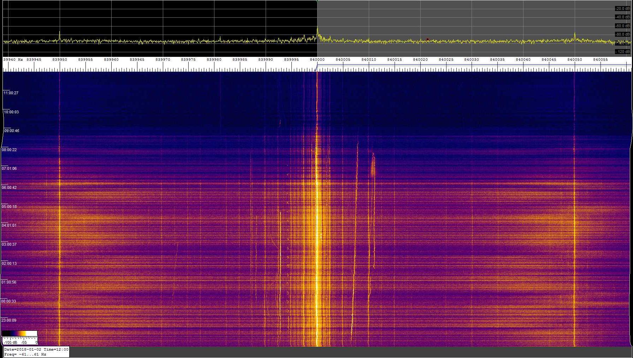This screenshot has width=633, height=358.
Task: Click the -120 dB scale label
Action: [x=622, y=52]
